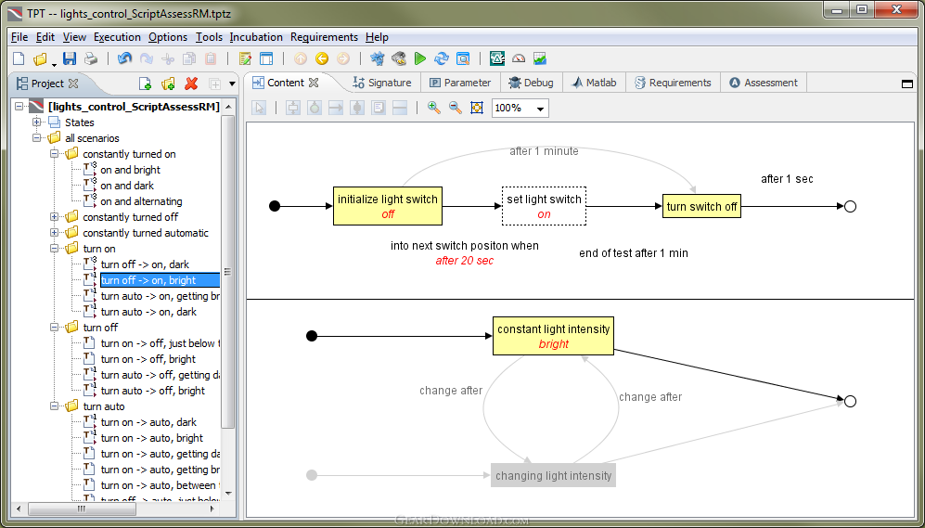Click the Print icon in toolbar
Image resolution: width=925 pixels, height=528 pixels.
91,58
